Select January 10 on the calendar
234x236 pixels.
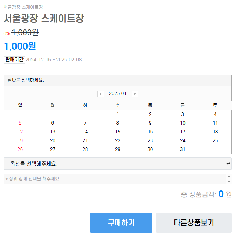pyautogui.click(x=183, y=123)
